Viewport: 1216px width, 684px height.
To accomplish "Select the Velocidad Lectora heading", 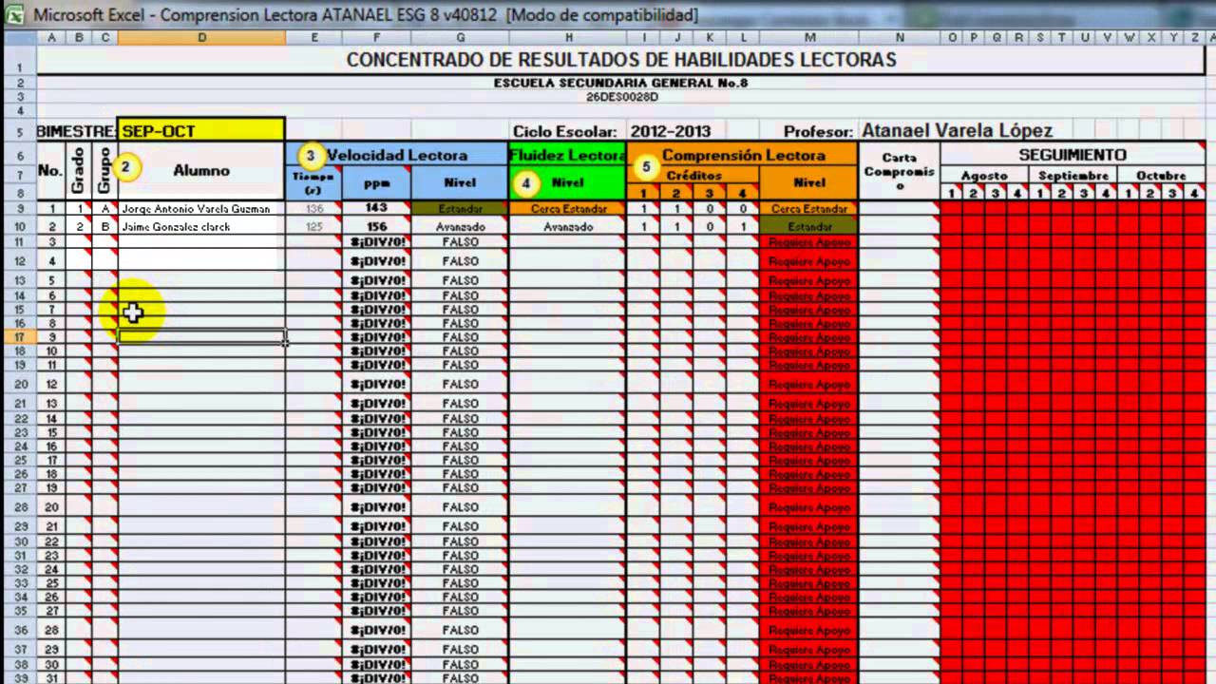I will point(396,155).
